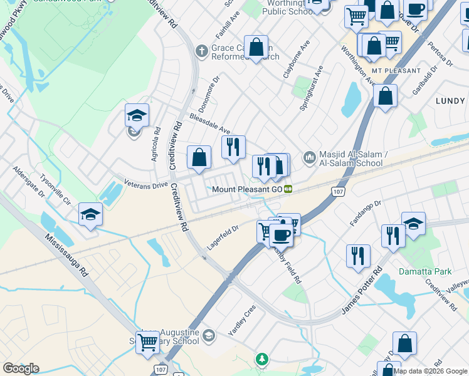Click the shopping bag marker south of Damatta Park
Viewport: 469px width, 376px height.
[404, 345]
